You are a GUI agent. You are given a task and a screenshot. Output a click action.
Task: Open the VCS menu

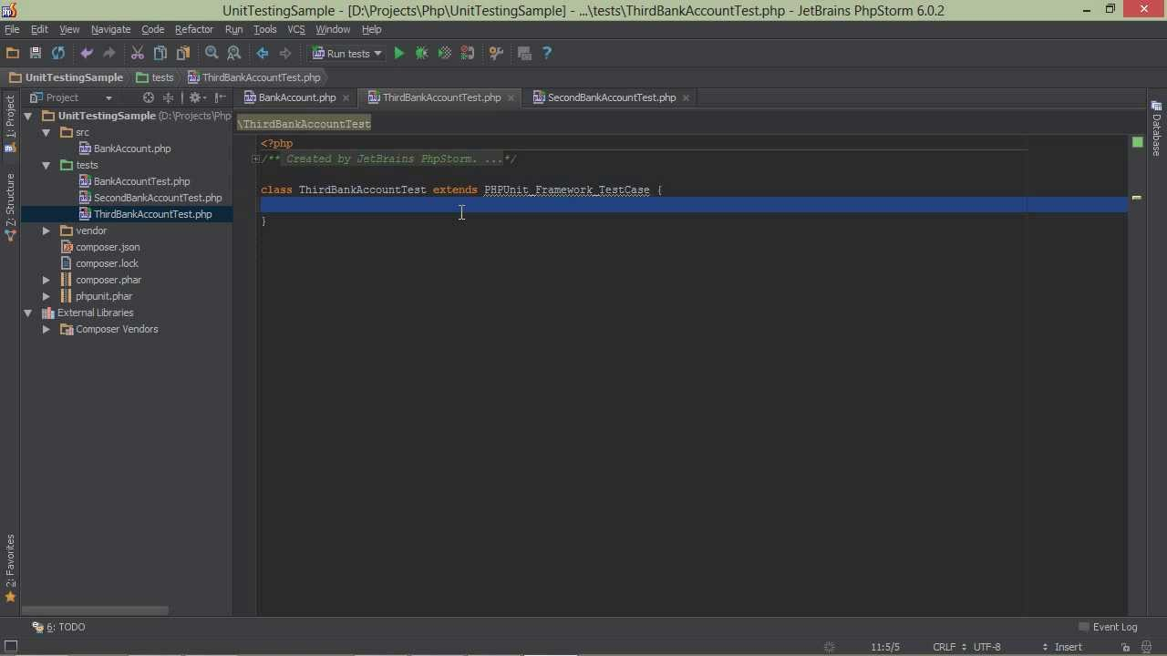[x=296, y=29]
